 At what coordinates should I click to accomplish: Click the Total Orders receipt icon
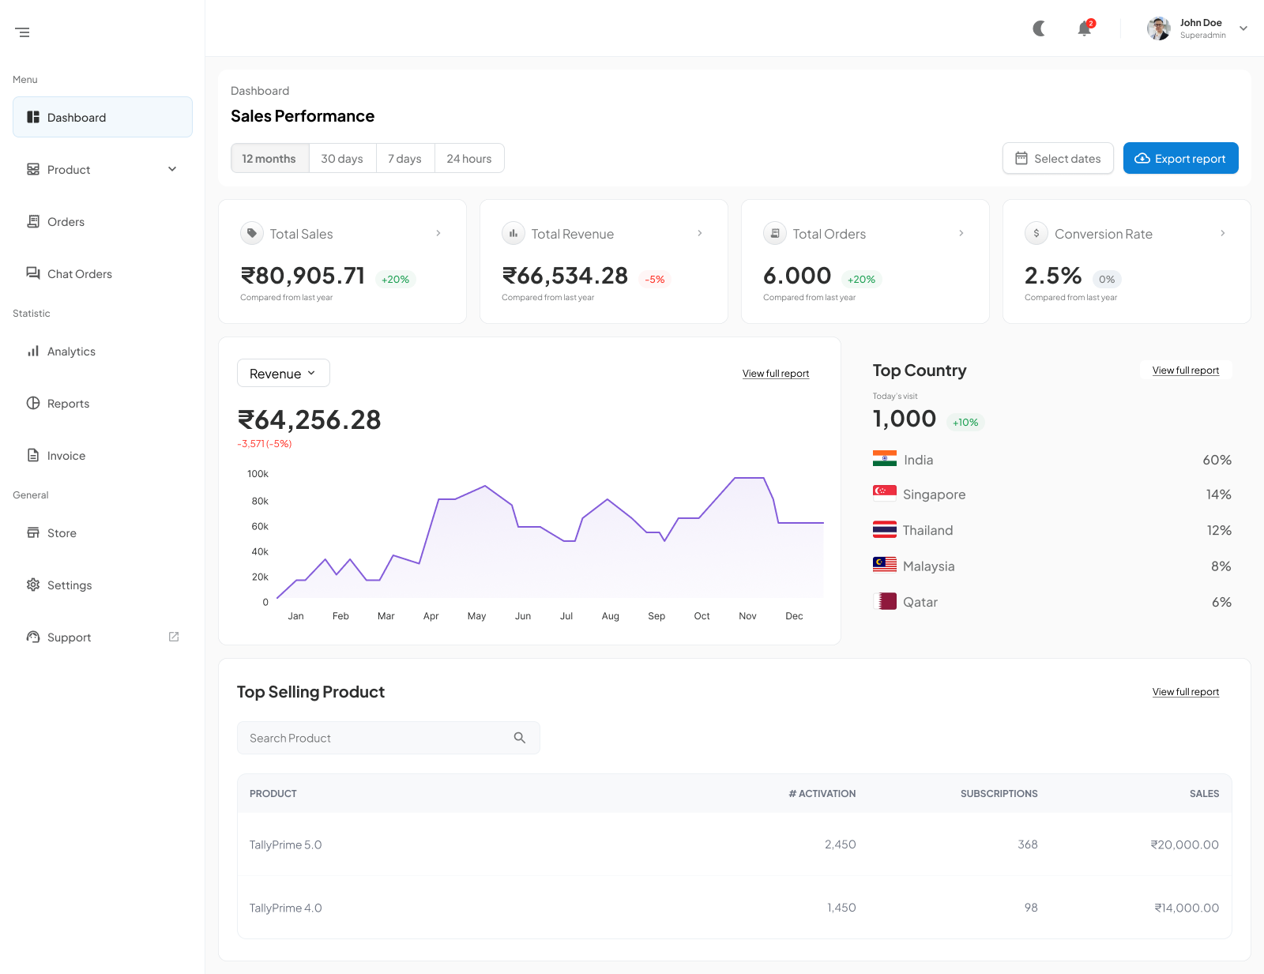[x=775, y=233]
